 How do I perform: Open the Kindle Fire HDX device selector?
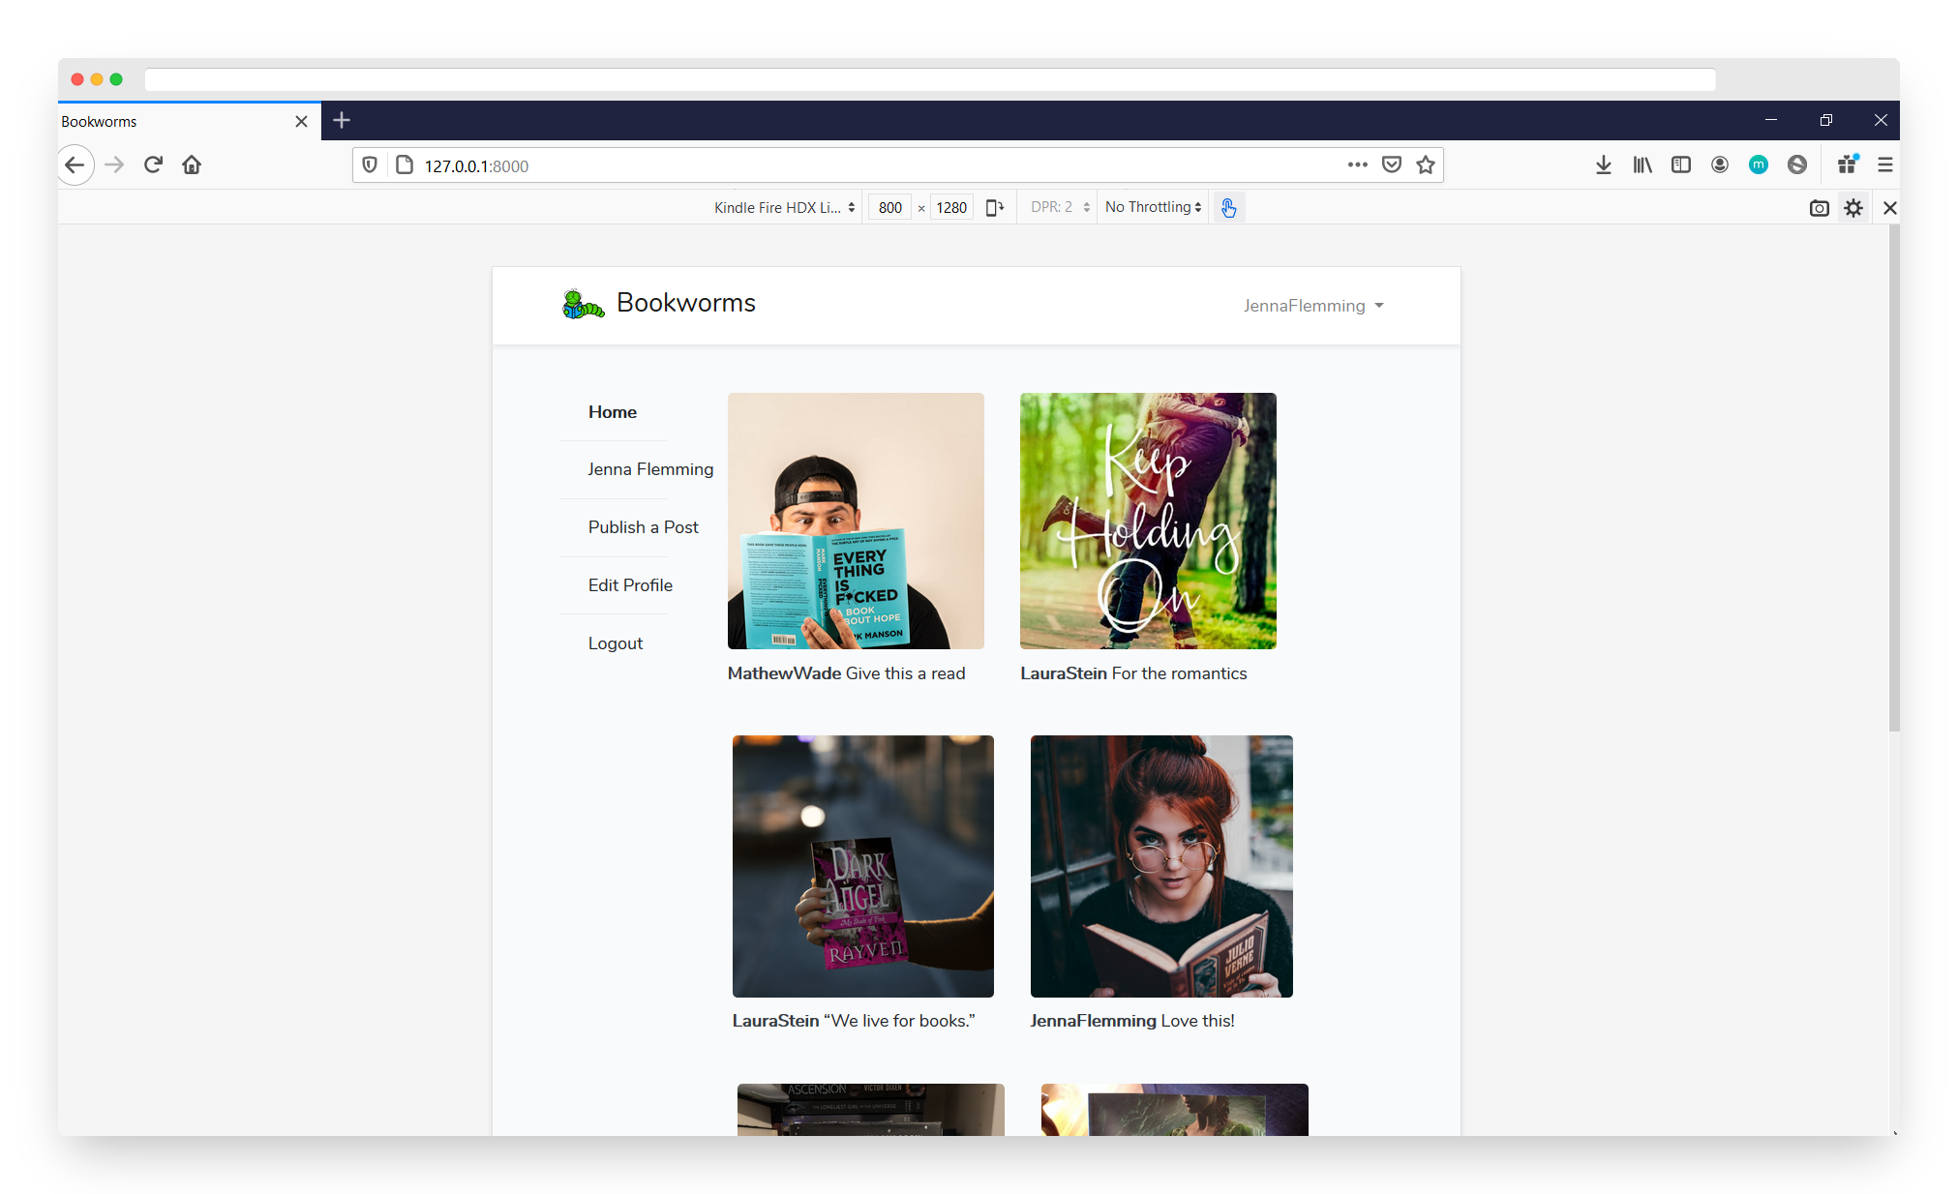click(x=784, y=208)
